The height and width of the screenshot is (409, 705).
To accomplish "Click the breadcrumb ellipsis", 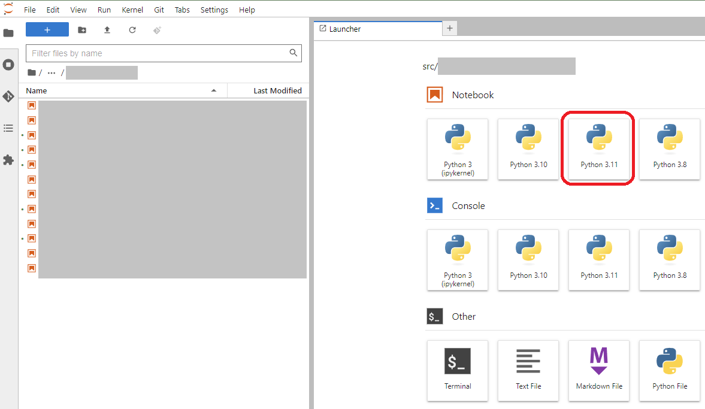I will [52, 73].
